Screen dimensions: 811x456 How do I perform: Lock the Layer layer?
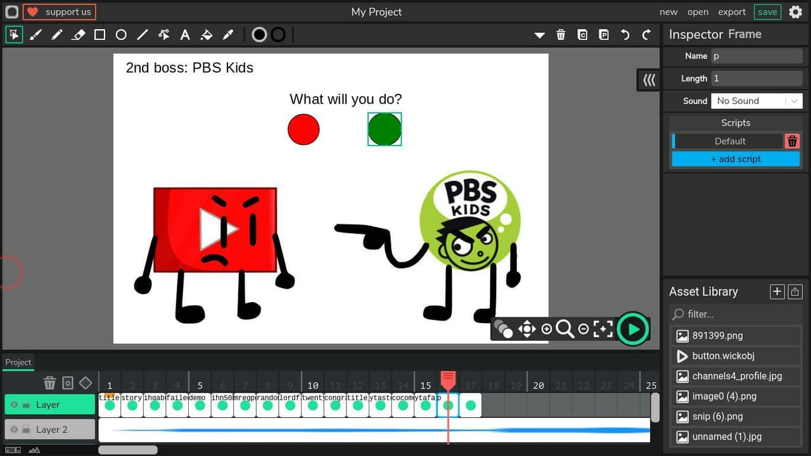click(26, 405)
